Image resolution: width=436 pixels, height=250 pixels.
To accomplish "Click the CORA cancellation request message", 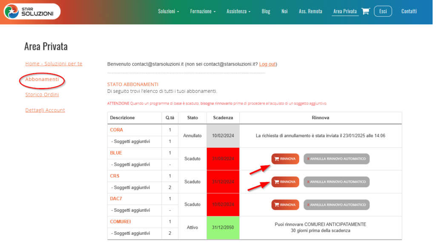I will [320, 136].
